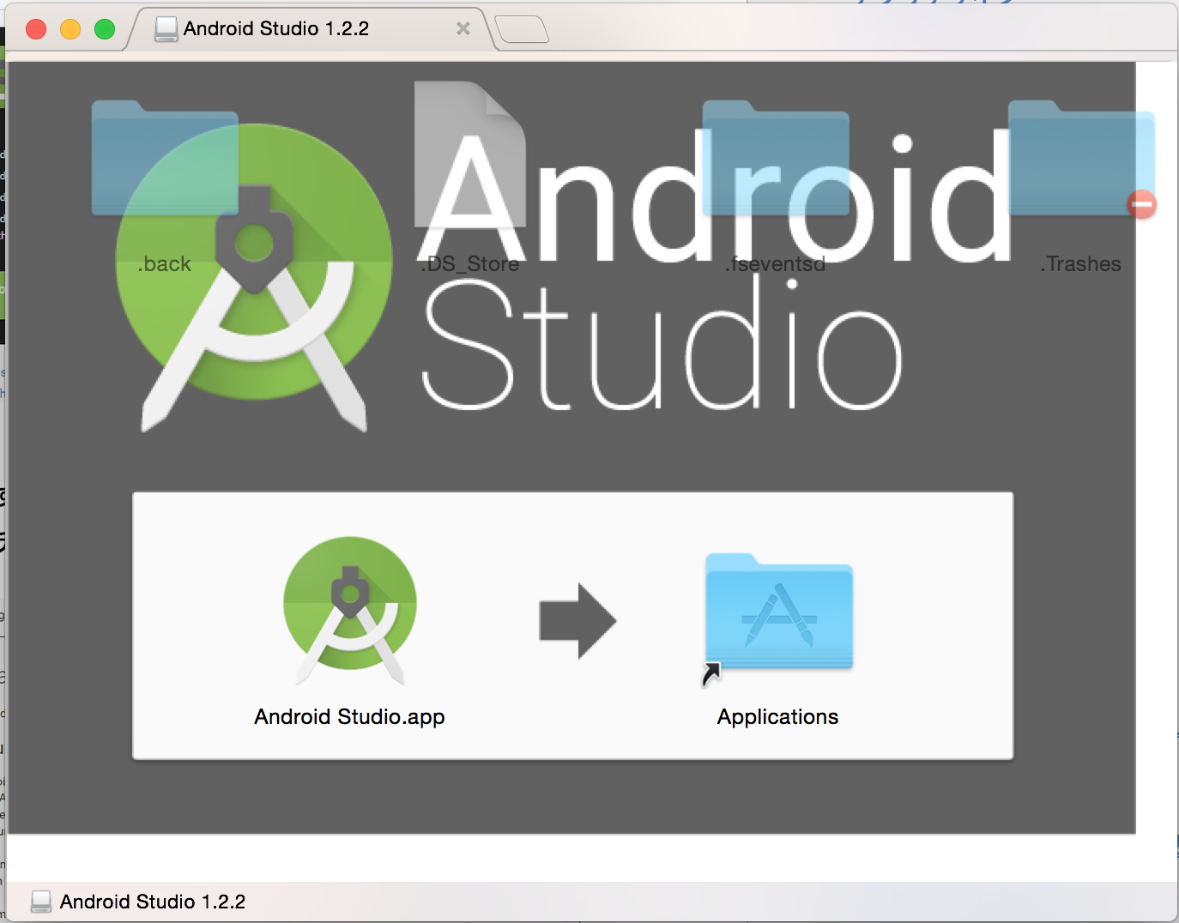Screen dimensions: 1179x923
Task: Click the disk icon in the path bar
Action: pyautogui.click(x=41, y=902)
